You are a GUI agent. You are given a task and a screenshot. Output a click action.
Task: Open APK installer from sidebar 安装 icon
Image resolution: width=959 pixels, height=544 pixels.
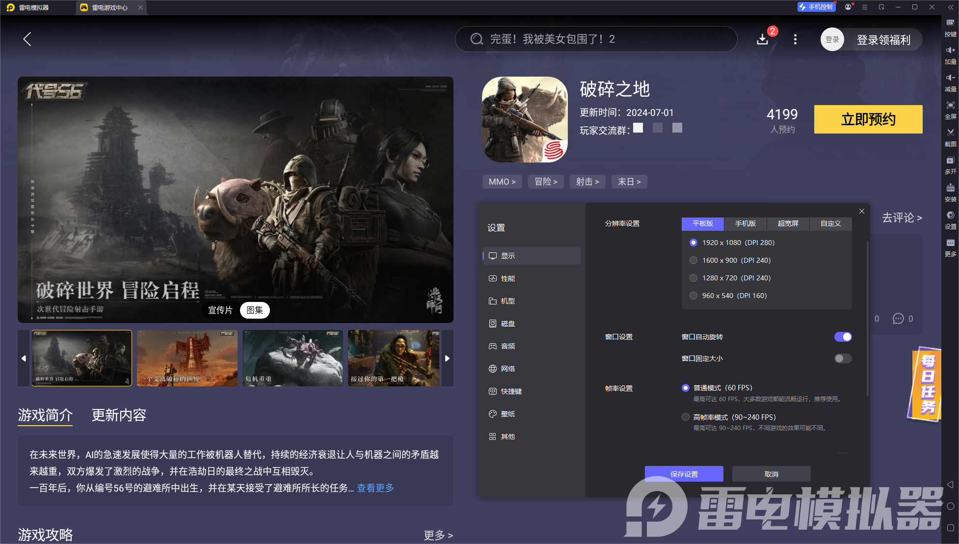(951, 192)
